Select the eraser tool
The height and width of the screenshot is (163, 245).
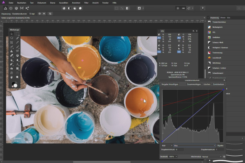pos(11,55)
